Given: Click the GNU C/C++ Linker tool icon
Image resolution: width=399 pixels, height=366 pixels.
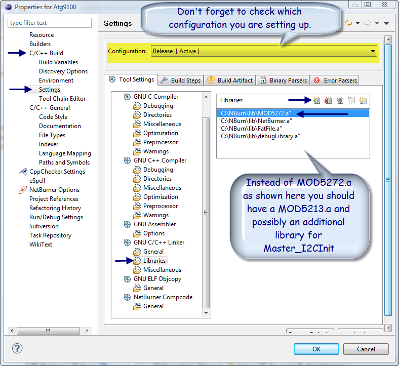Looking at the screenshot, I should click(x=127, y=242).
